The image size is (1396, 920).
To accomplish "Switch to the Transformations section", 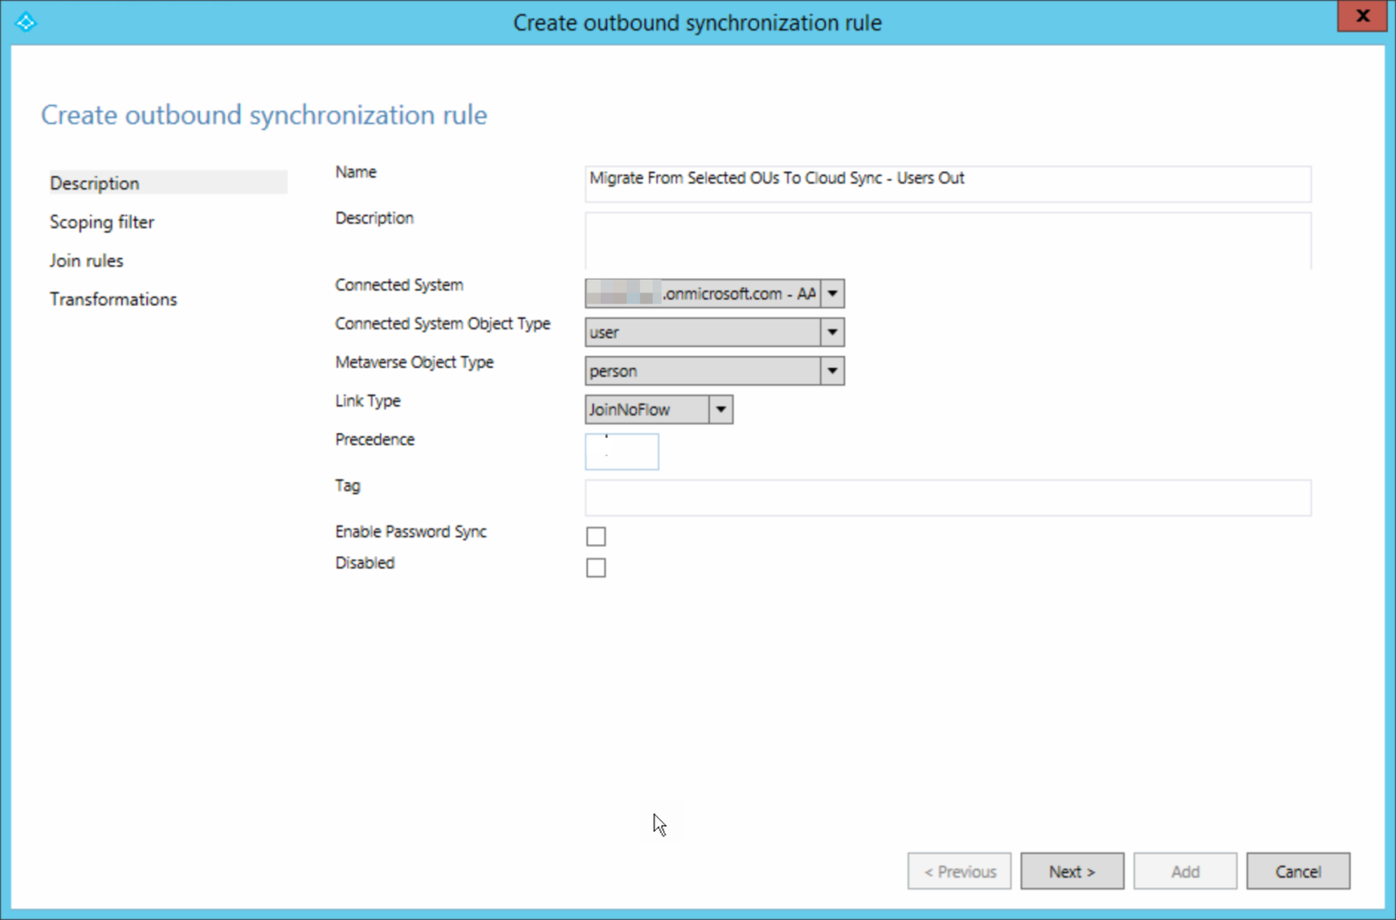I will (114, 300).
